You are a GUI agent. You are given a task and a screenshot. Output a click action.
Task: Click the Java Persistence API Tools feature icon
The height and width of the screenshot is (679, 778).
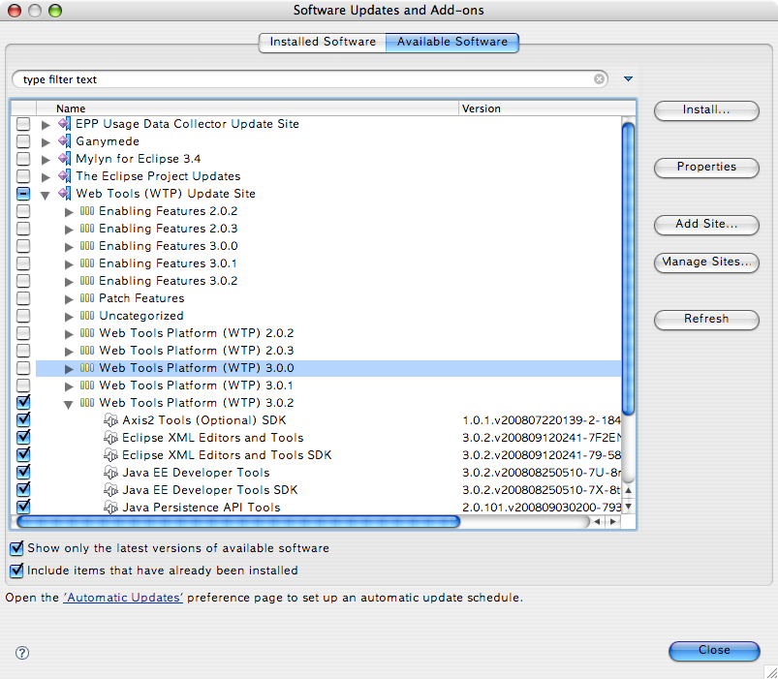click(110, 508)
